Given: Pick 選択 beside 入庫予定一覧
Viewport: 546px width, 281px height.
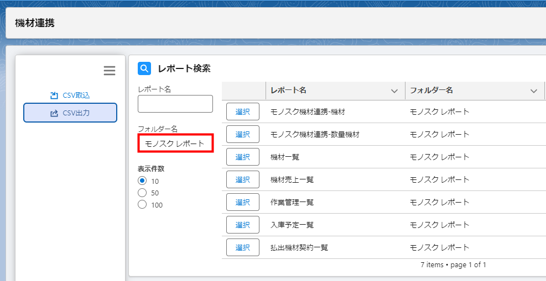Looking at the screenshot, I should tap(242, 225).
